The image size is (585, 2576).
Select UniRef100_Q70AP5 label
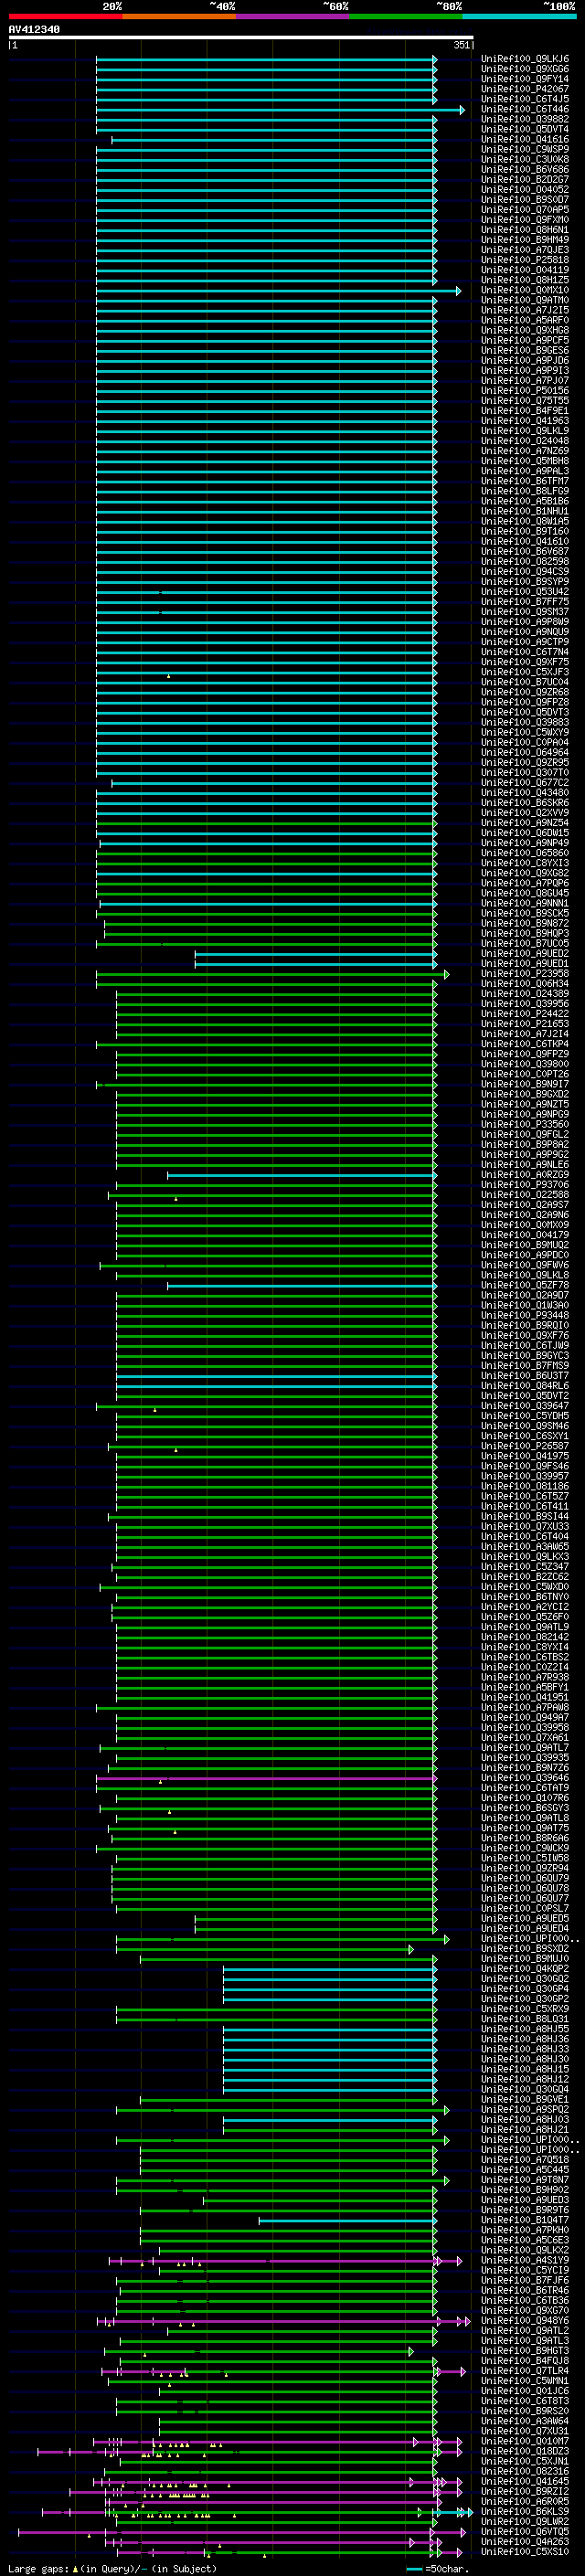coord(525,210)
